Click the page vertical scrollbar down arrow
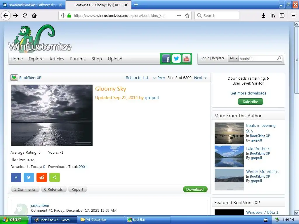299x224 pixels. (297, 213)
